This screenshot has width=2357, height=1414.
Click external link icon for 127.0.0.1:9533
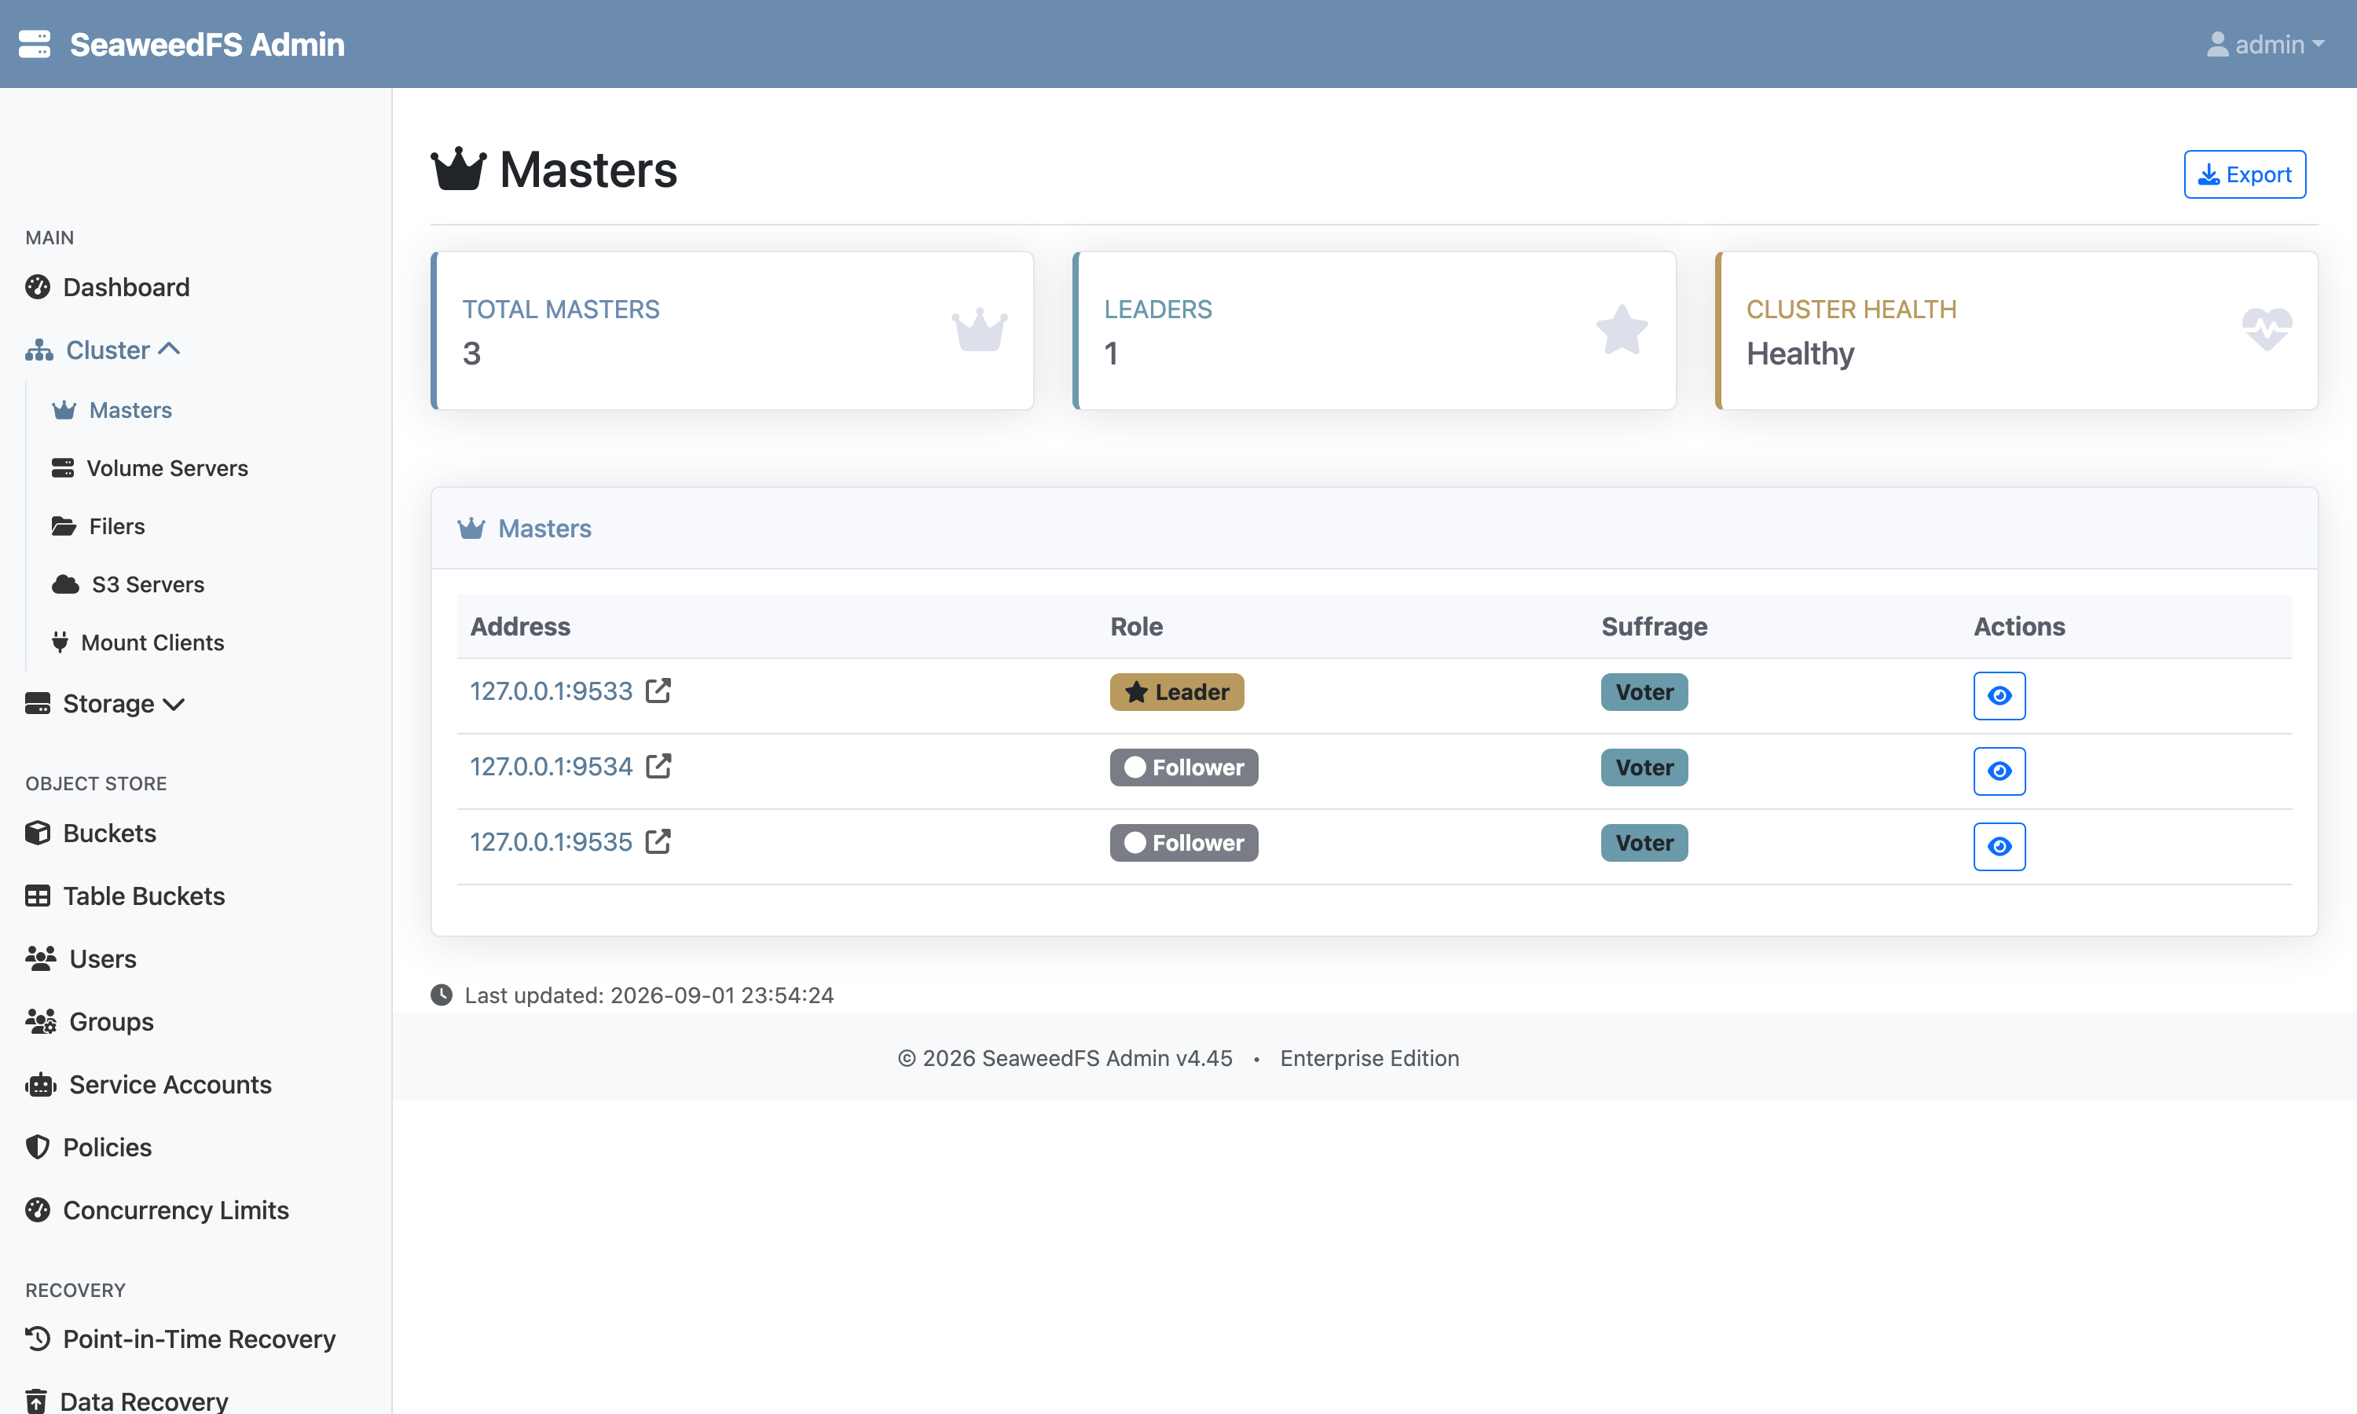[658, 690]
